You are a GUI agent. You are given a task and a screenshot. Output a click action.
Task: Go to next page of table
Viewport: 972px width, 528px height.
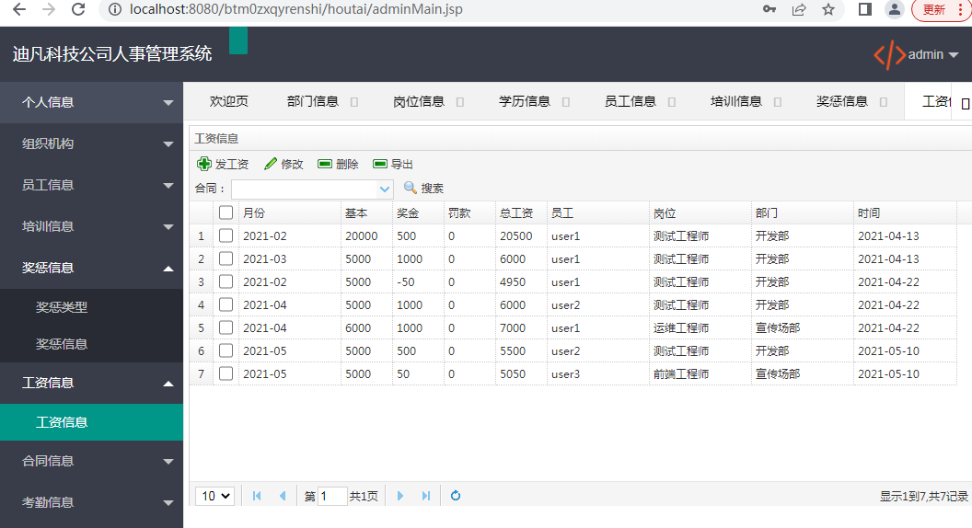[x=399, y=496]
